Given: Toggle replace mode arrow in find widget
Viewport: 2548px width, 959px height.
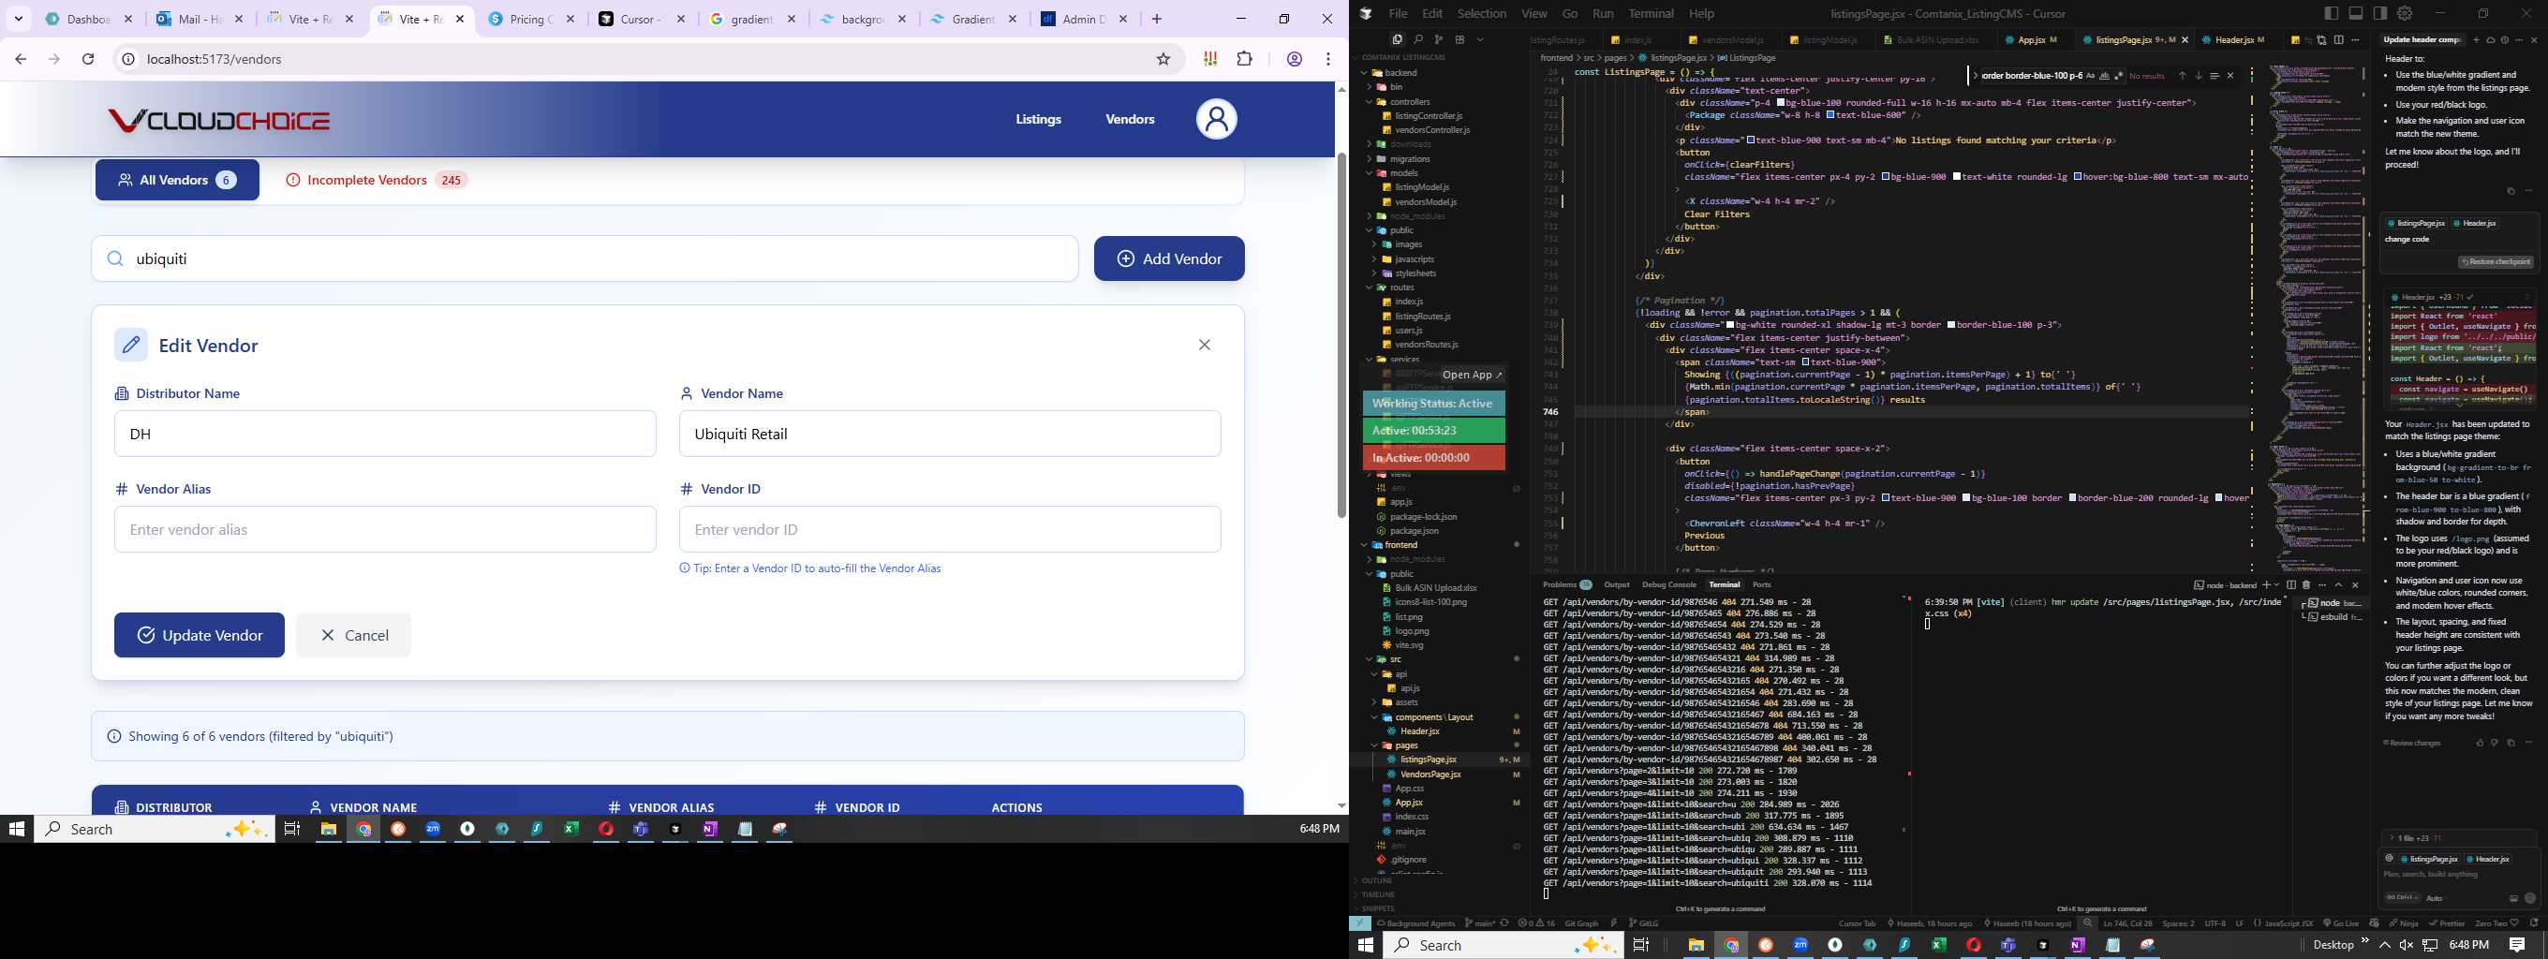Looking at the screenshot, I should 1976,76.
